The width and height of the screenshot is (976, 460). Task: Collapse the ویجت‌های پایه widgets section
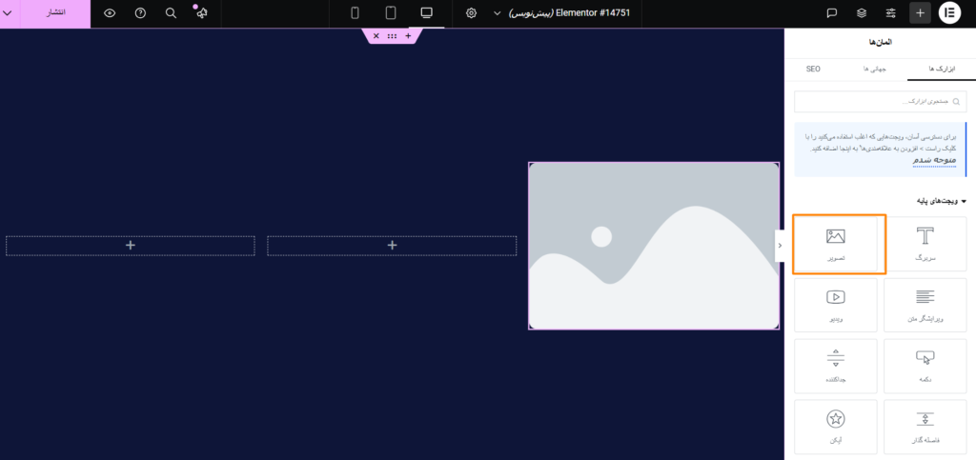click(963, 201)
